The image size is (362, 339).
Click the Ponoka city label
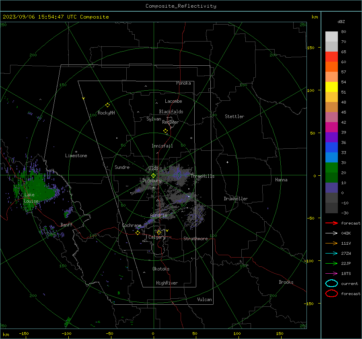[183, 83]
